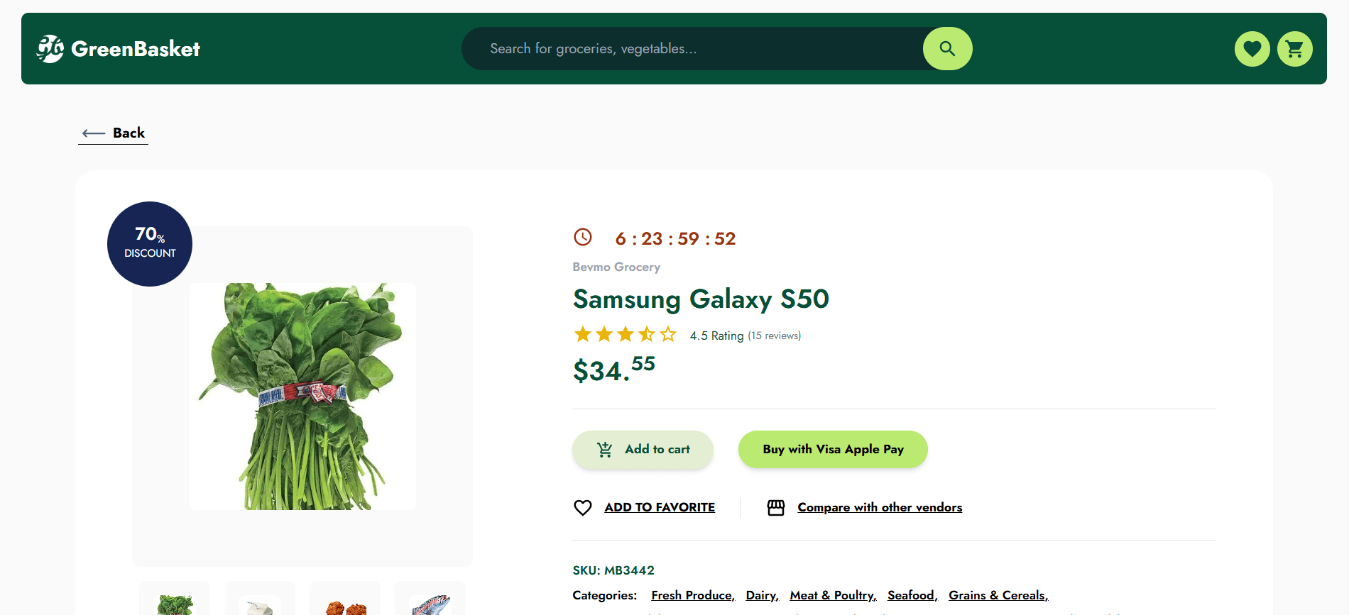
Task: Open the shopping cart icon in the header
Action: [x=1294, y=48]
